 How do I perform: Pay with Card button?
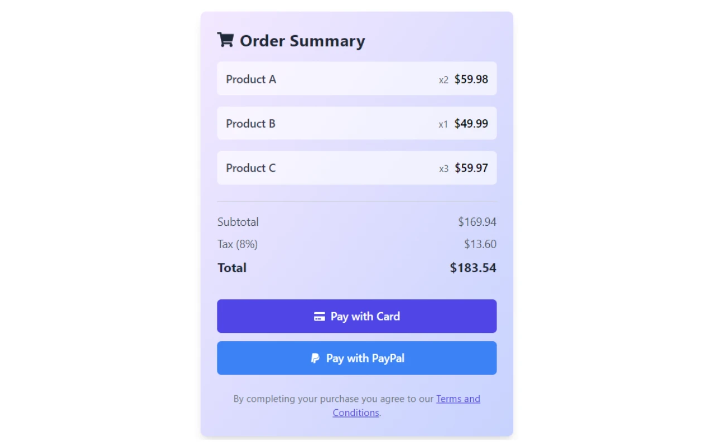357,316
